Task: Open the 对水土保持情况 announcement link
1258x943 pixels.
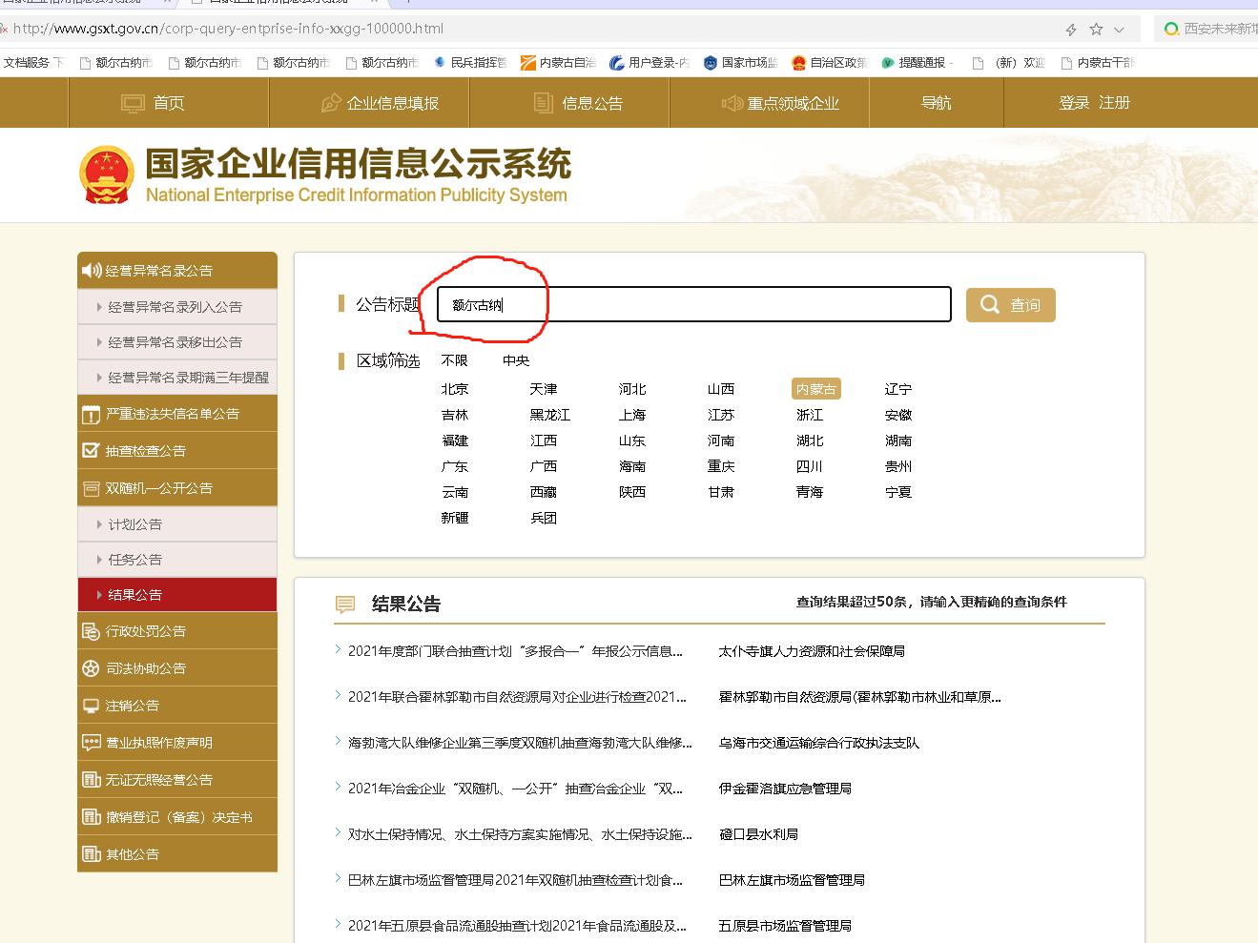Action: 520,834
